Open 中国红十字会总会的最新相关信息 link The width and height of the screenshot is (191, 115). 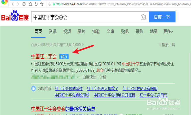(x=63, y=109)
